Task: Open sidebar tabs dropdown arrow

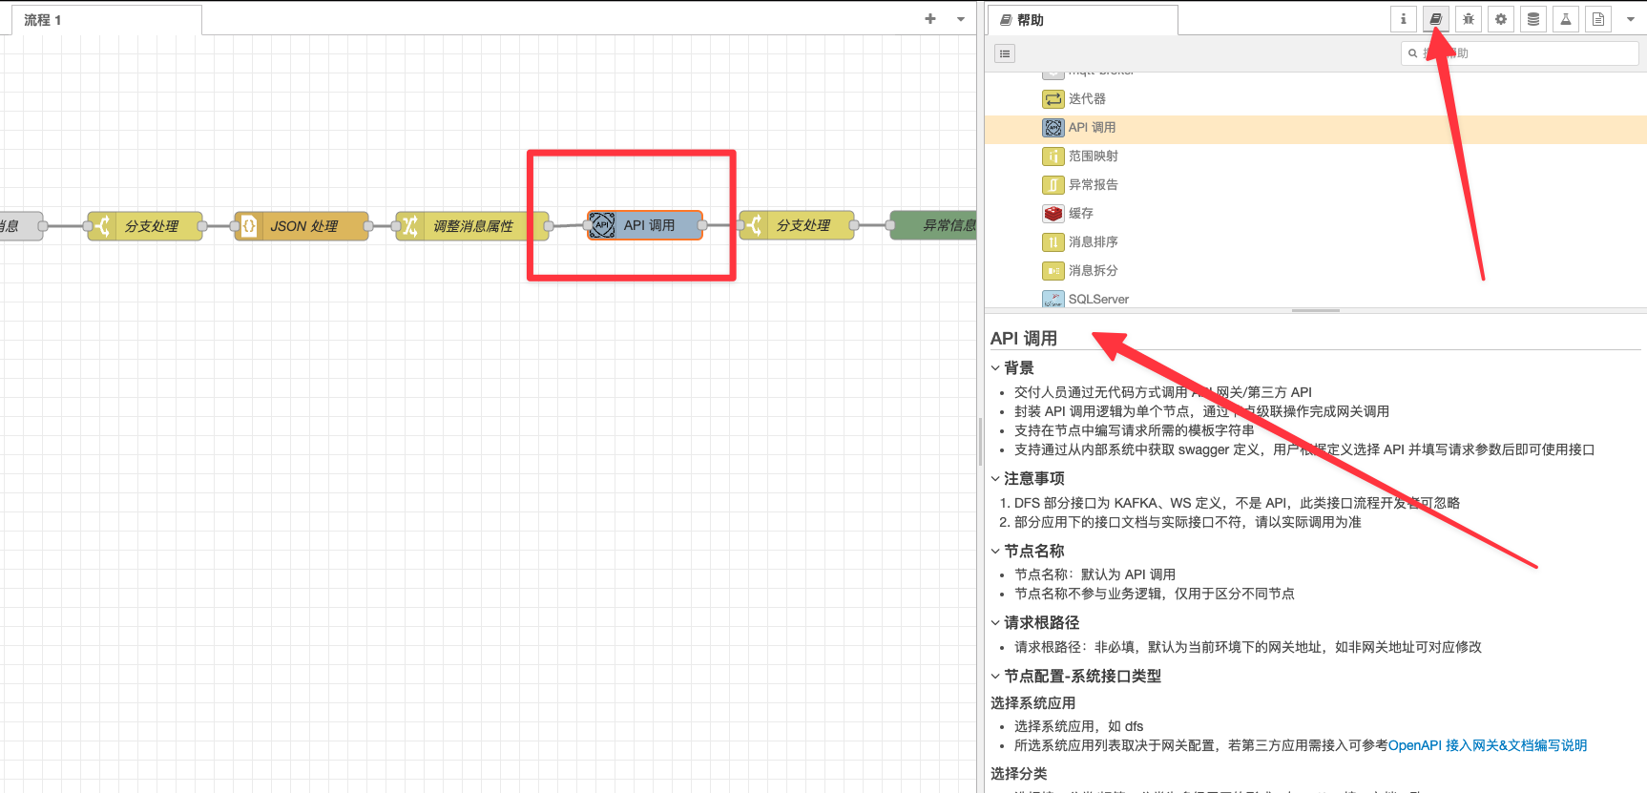Action: [x=1630, y=19]
